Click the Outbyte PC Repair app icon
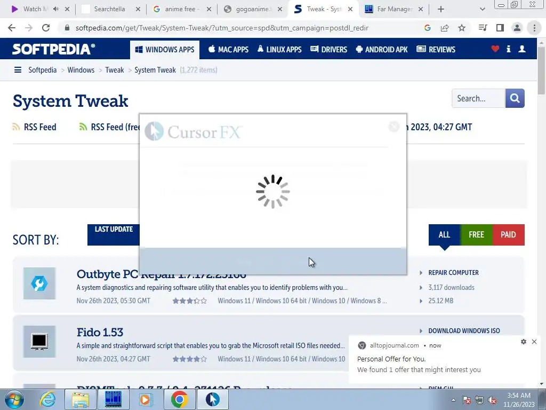Image resolution: width=546 pixels, height=410 pixels. click(39, 283)
